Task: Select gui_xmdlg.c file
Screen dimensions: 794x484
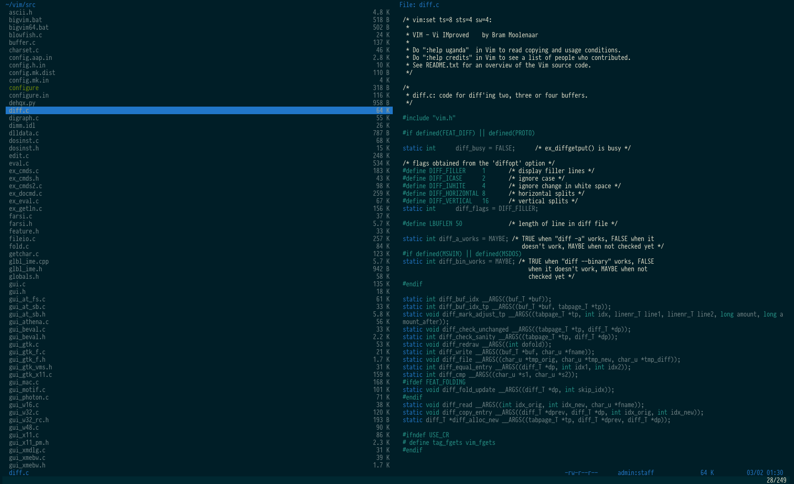Action: pyautogui.click(x=199, y=450)
